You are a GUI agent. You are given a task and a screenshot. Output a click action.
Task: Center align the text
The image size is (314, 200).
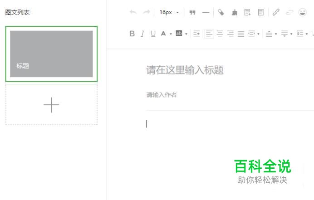[x=220, y=34]
